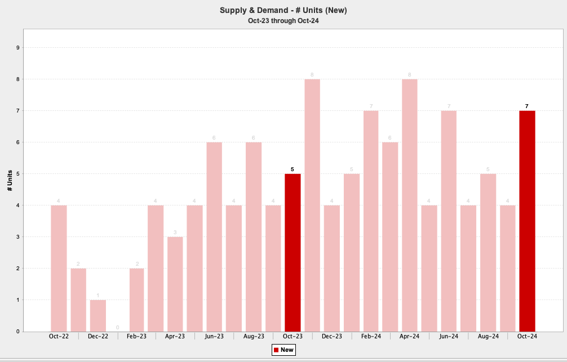567x362 pixels.
Task: Click the # Units y-axis label
Action: point(10,180)
